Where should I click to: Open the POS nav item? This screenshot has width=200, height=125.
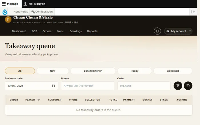click(x=34, y=31)
